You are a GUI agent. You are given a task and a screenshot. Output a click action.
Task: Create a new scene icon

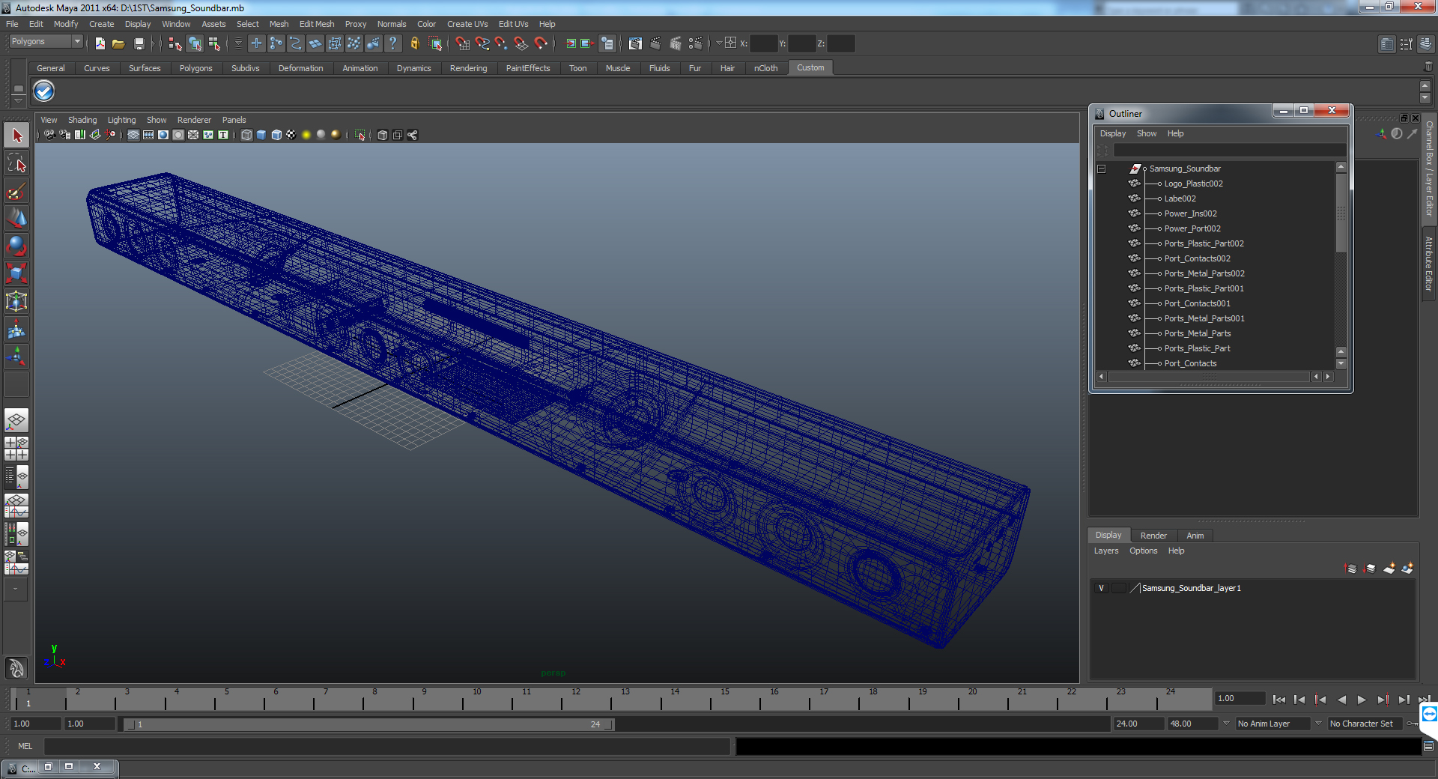(x=100, y=43)
